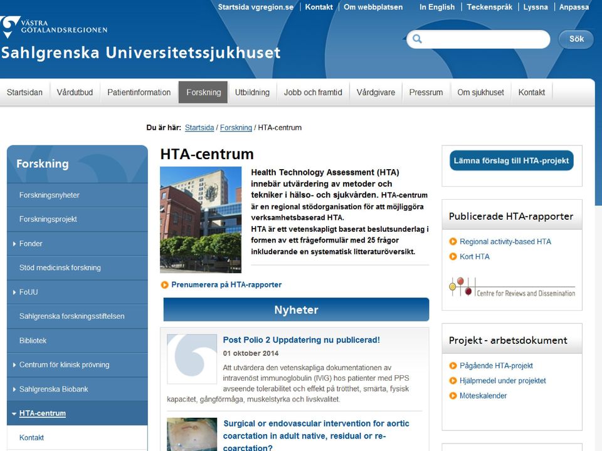Click the search magnifier icon

click(417, 39)
